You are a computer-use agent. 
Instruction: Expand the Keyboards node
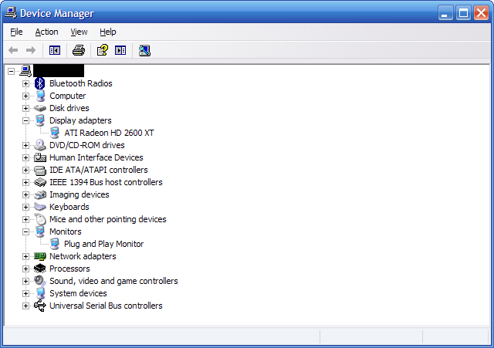[x=25, y=208]
